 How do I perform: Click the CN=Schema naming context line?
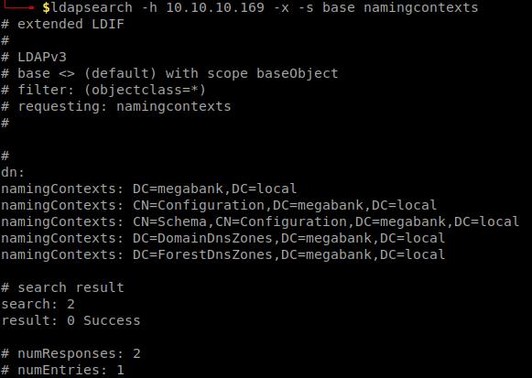click(x=260, y=221)
